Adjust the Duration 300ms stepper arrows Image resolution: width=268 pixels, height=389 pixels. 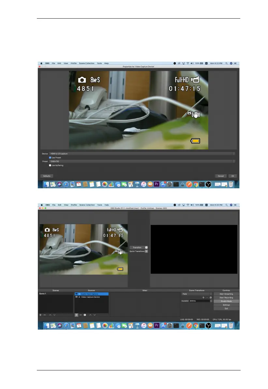point(211,301)
